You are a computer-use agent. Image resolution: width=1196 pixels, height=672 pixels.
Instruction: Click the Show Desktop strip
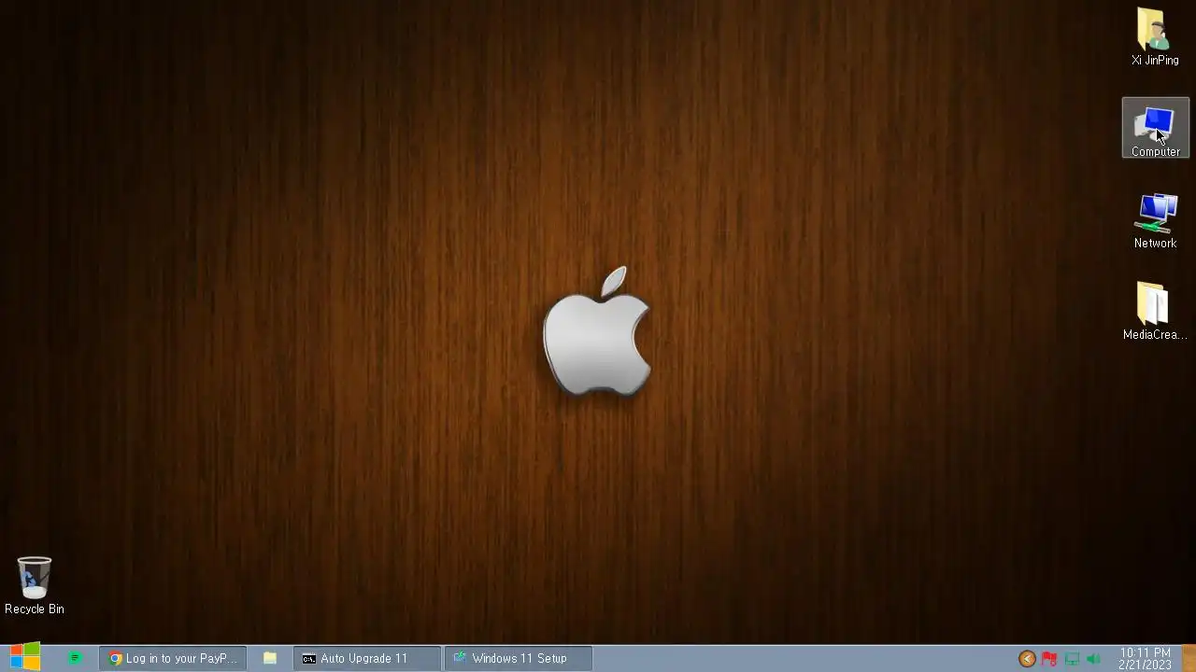pyautogui.click(x=1189, y=658)
